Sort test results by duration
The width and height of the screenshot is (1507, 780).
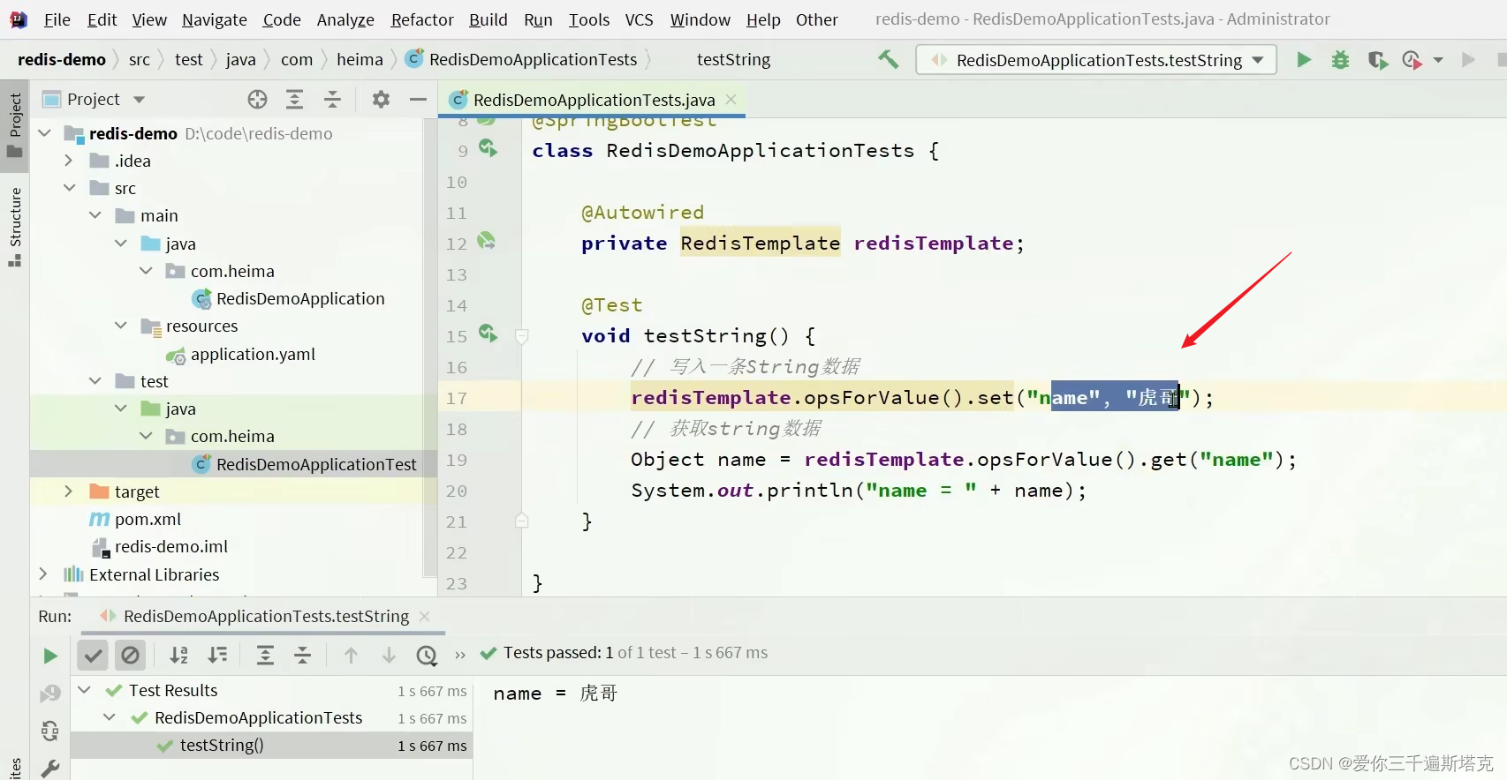point(217,655)
